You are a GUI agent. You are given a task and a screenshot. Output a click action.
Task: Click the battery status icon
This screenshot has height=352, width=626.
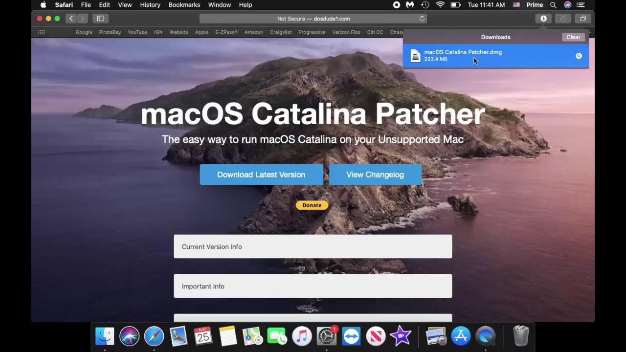455,5
